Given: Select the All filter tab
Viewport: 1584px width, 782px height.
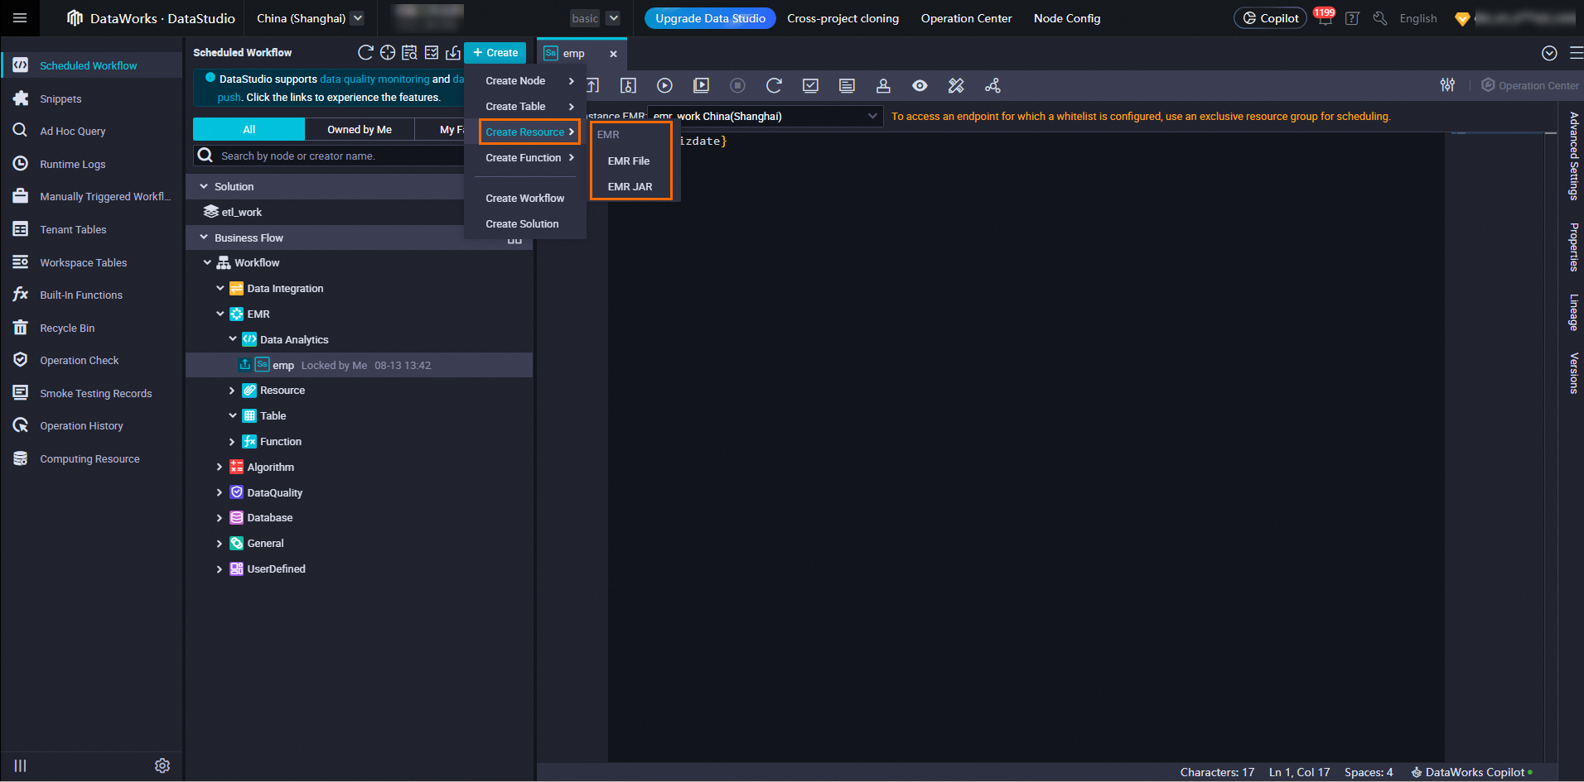Looking at the screenshot, I should [249, 129].
